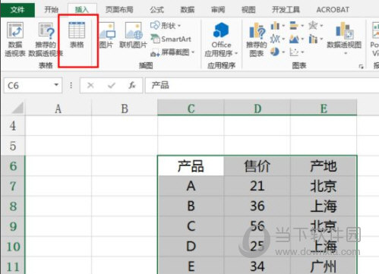Switch to the Page Layout (页面布局) tab
379x274 pixels.
119,10
